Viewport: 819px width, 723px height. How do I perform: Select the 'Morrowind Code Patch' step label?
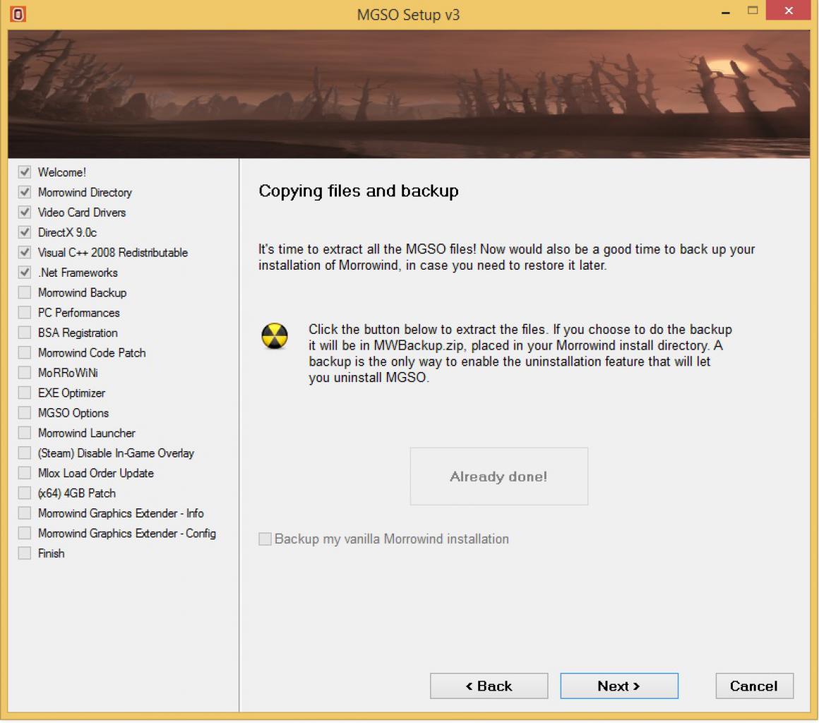point(92,352)
